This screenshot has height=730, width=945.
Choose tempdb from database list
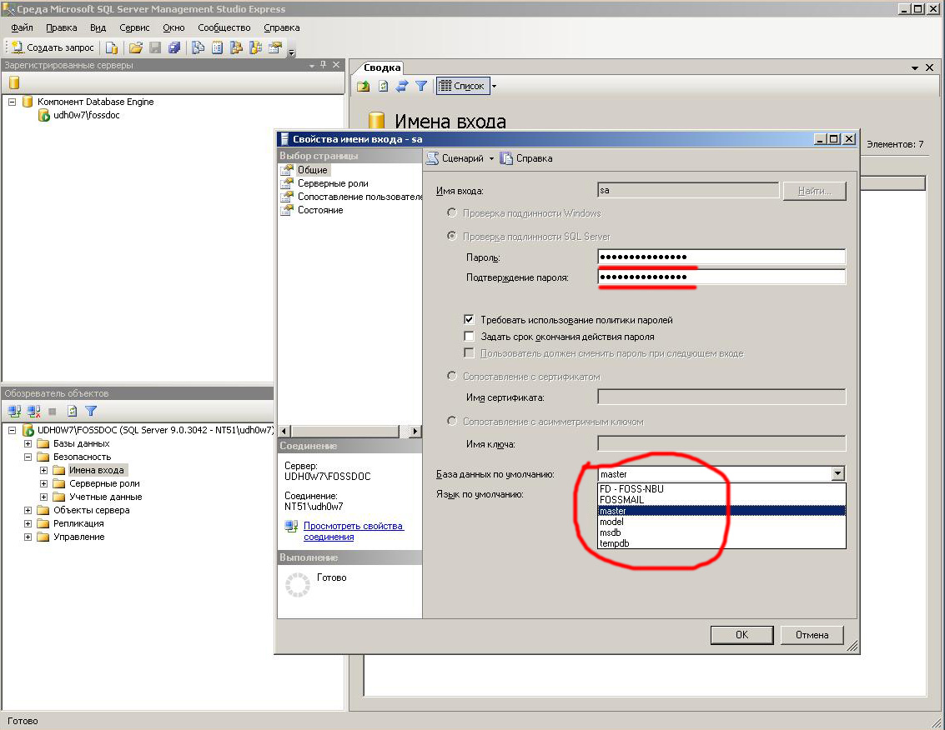(721, 543)
